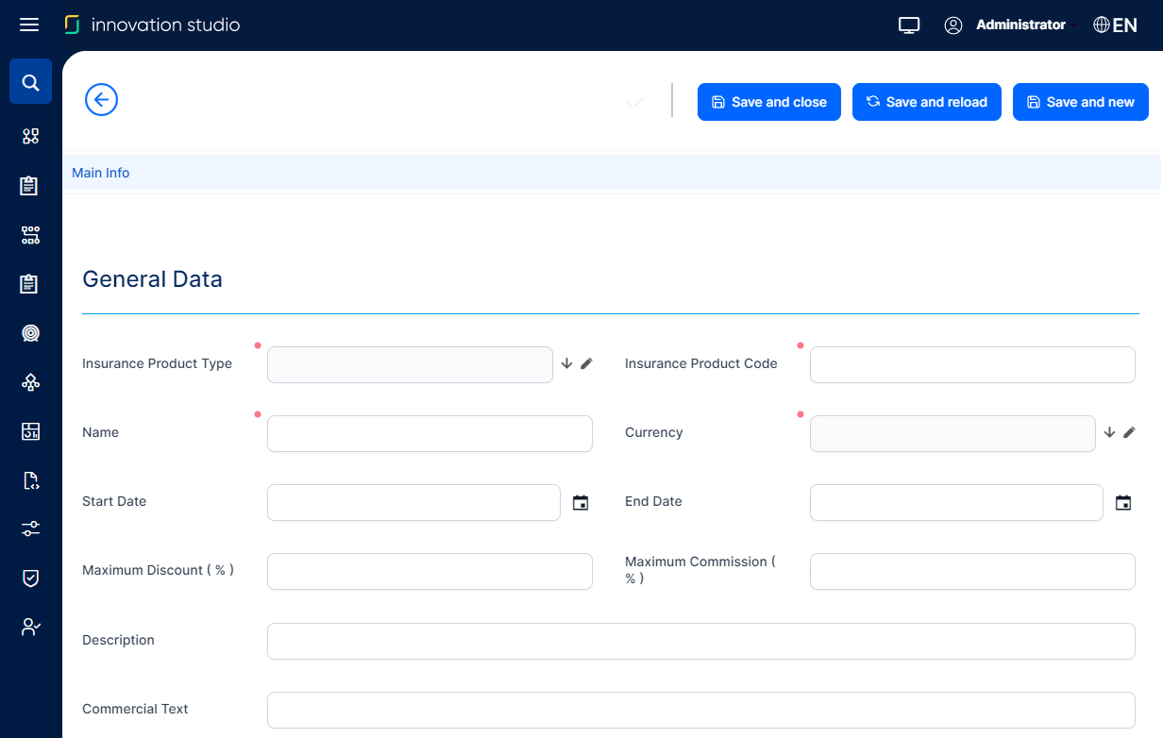Open End Date calendar picker
1163x738 pixels.
click(x=1123, y=503)
